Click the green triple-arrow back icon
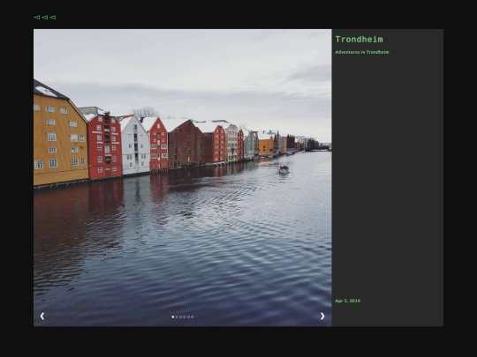The width and height of the screenshot is (477, 357). coord(45,18)
